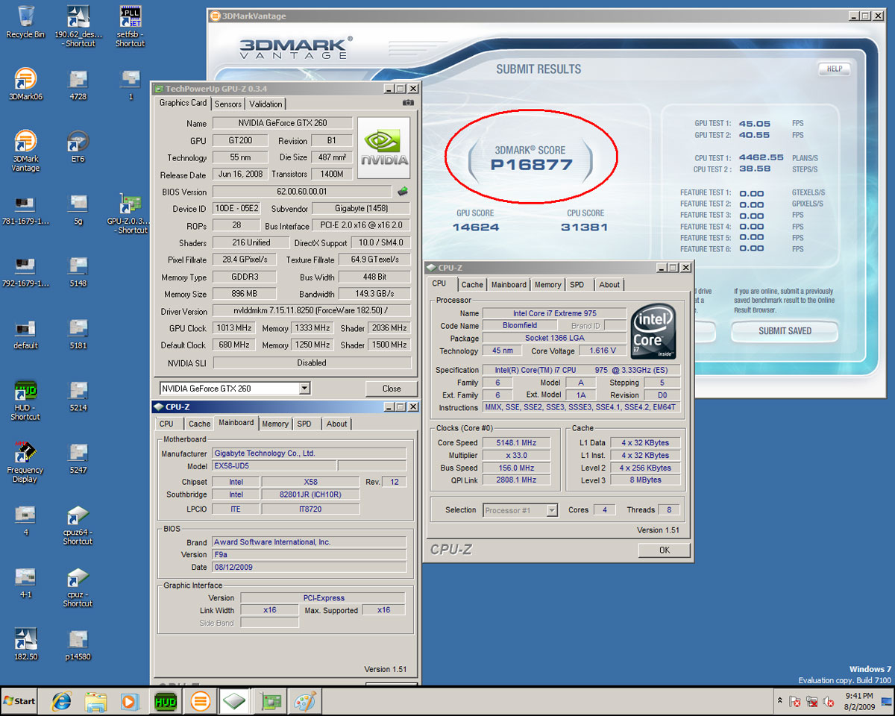
Task: Click the Intel Core i7 logo in CPU-Z
Action: [653, 331]
